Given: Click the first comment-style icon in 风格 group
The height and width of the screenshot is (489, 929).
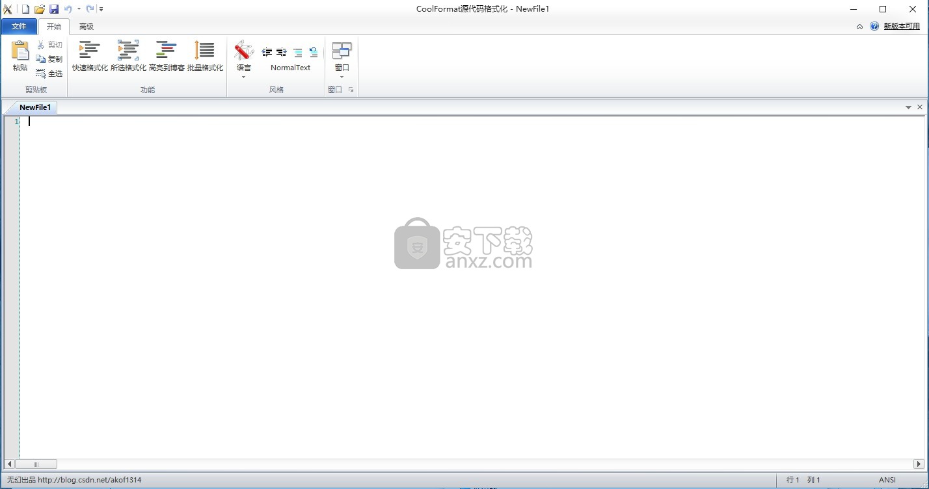Looking at the screenshot, I should point(267,53).
